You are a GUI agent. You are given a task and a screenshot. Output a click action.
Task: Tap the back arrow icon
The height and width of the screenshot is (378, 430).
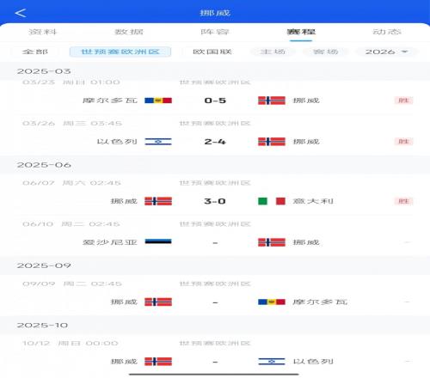(21, 13)
